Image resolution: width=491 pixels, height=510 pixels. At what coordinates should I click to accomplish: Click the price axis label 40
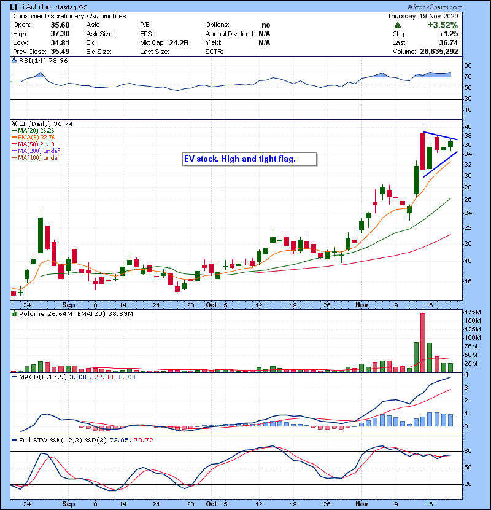point(468,127)
